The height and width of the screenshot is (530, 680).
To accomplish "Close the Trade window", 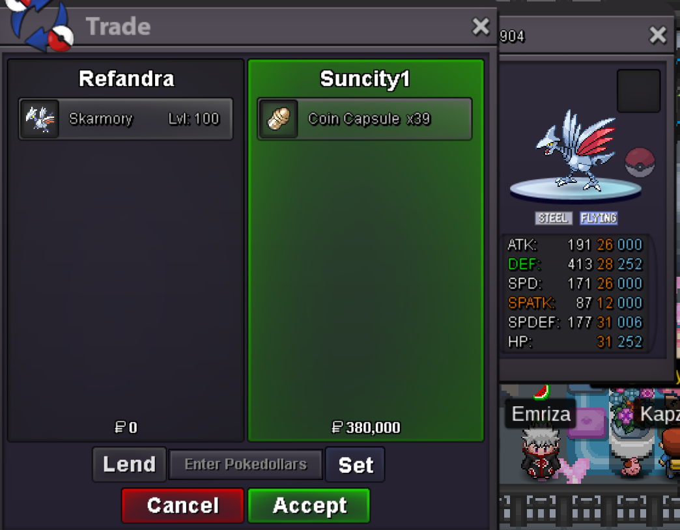I will tap(481, 27).
